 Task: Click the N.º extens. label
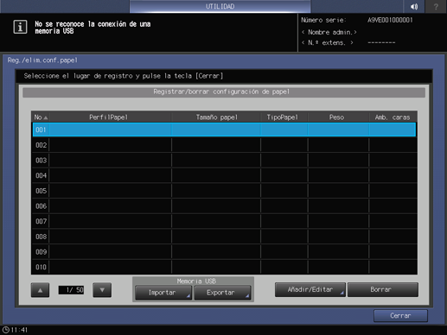tap(328, 43)
